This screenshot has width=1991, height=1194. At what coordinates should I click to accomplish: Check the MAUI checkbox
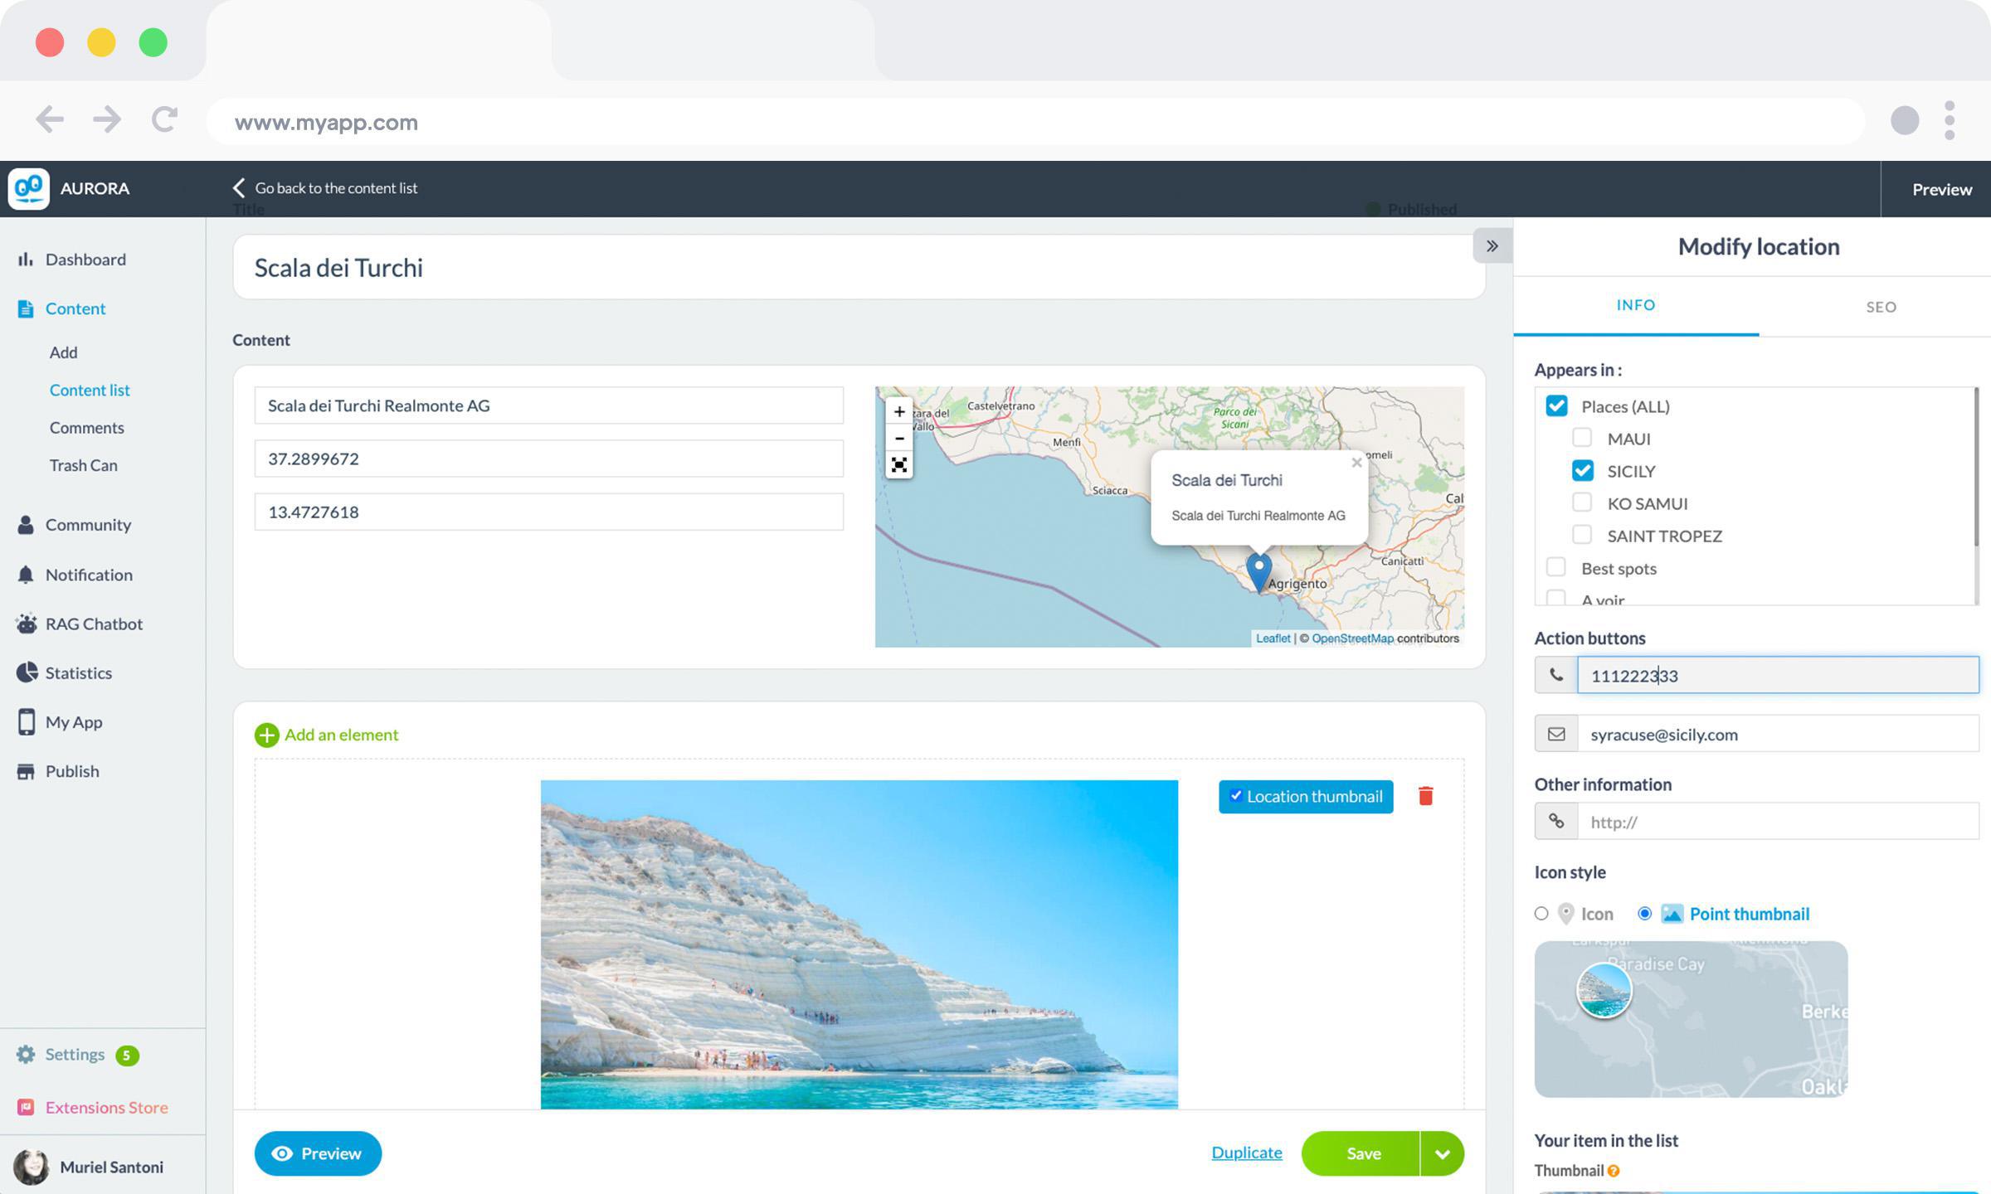click(x=1582, y=438)
